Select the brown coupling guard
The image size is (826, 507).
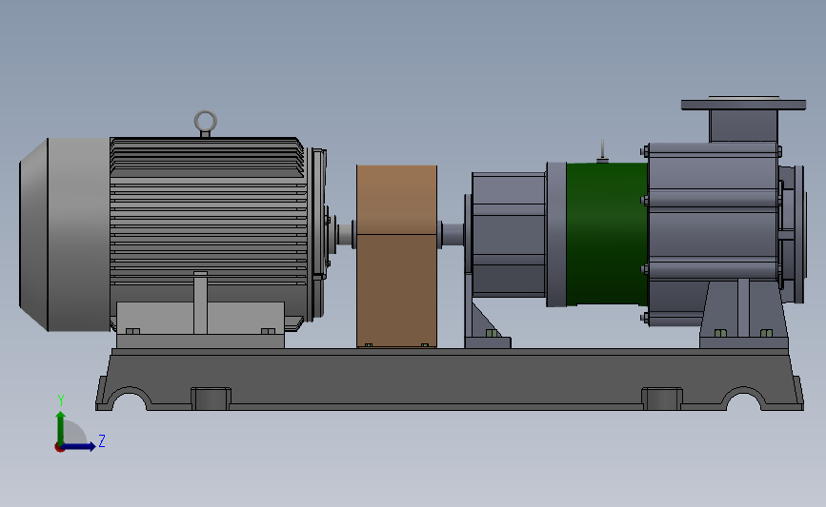click(396, 256)
